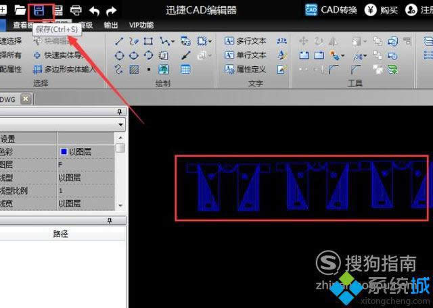Select the Spline curve tool
Screen dimensions: 433x308
119,69
